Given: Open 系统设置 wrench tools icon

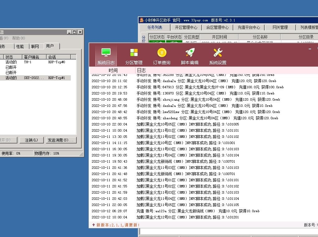Looking at the screenshot, I should click(218, 53).
